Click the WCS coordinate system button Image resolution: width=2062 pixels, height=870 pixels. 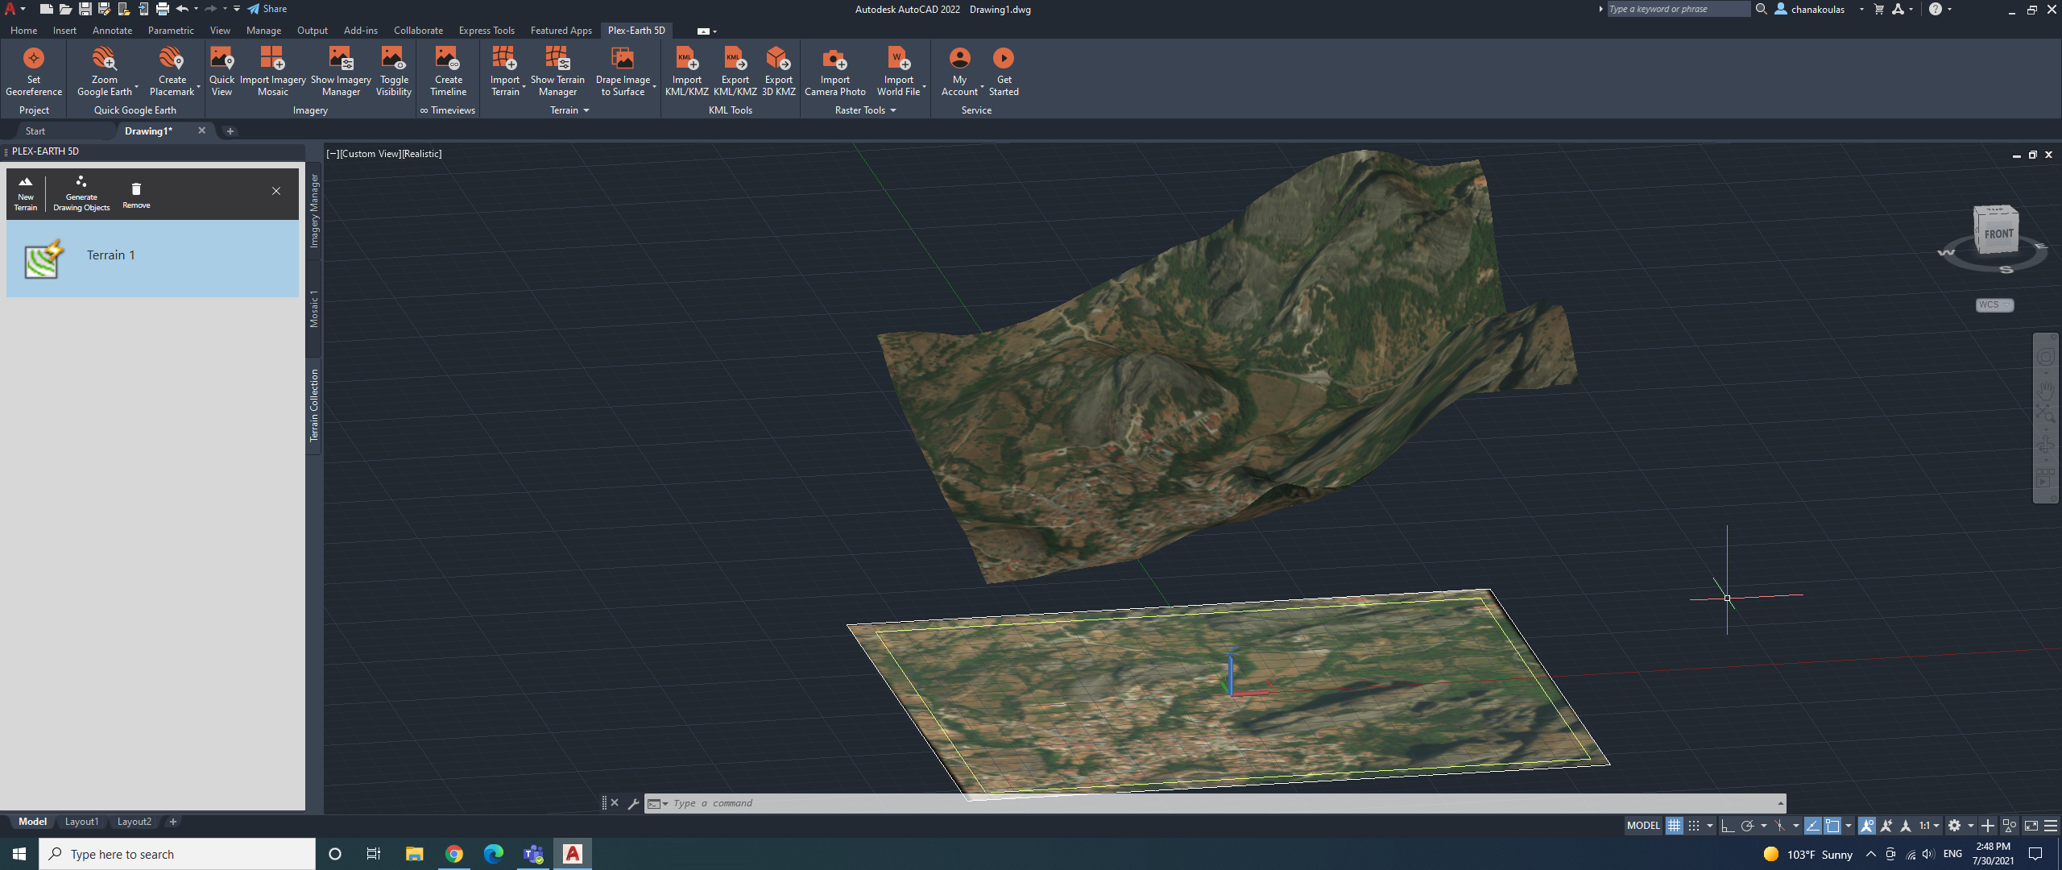click(1994, 304)
